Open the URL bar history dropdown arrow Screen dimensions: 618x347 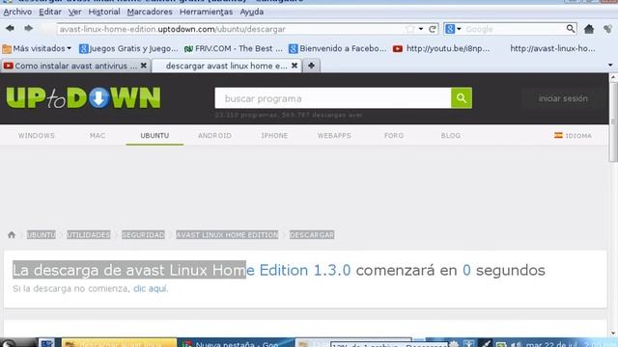tap(421, 29)
